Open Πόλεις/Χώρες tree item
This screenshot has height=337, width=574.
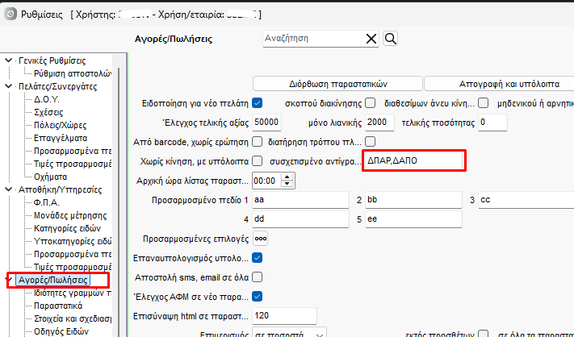point(60,125)
